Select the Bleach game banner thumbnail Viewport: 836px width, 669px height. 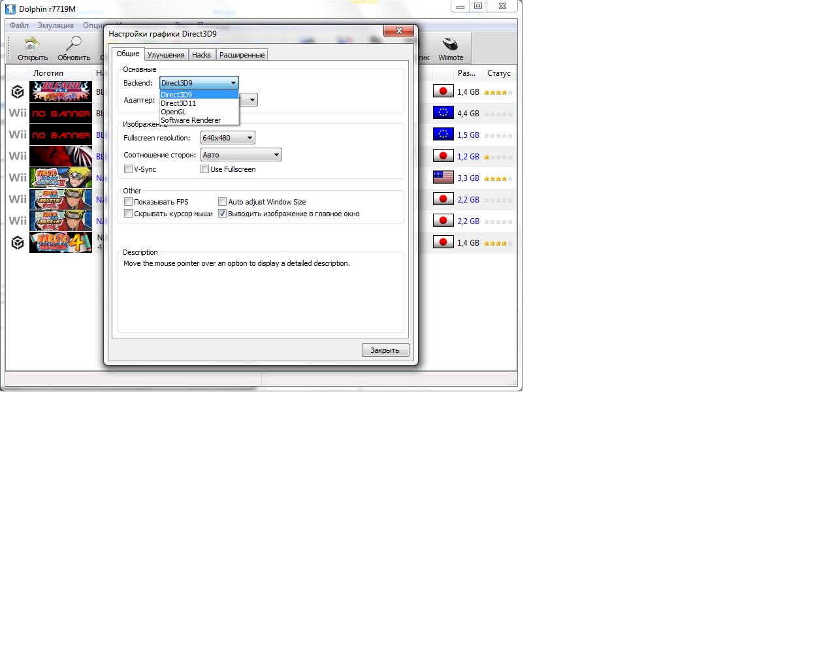point(61,91)
